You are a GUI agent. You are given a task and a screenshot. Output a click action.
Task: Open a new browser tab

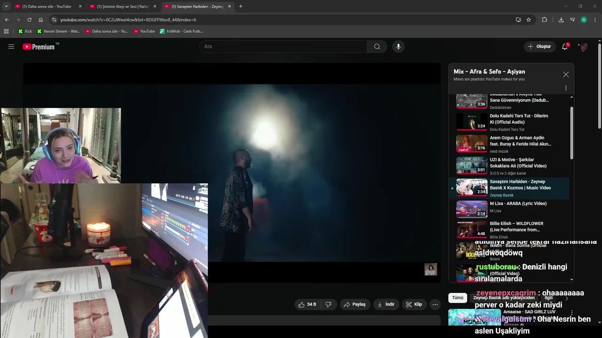241,7
